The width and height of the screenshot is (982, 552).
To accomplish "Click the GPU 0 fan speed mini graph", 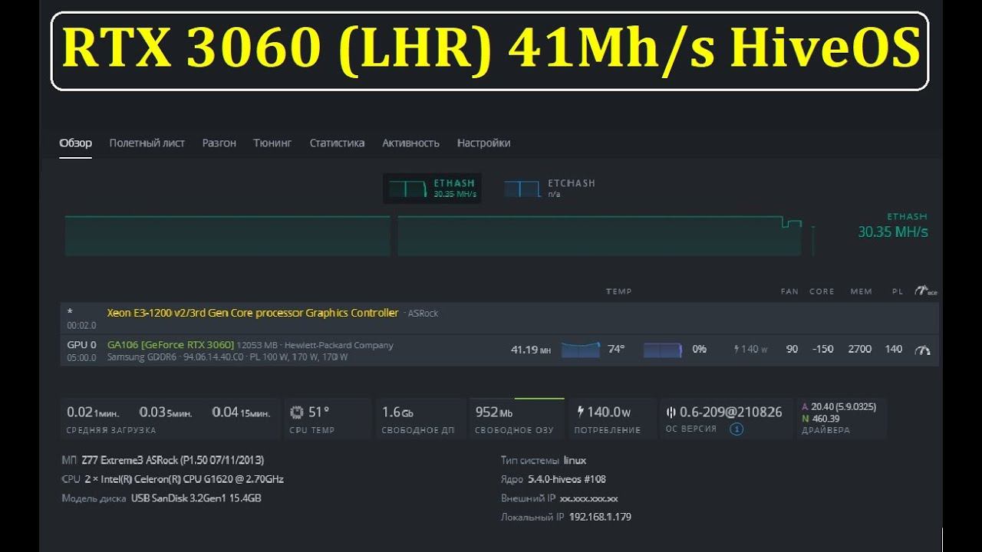I will tap(662, 350).
